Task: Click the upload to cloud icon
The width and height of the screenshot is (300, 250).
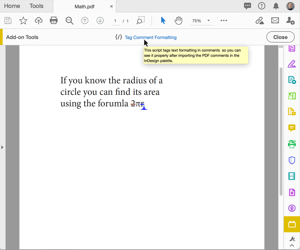Action: point(39,21)
